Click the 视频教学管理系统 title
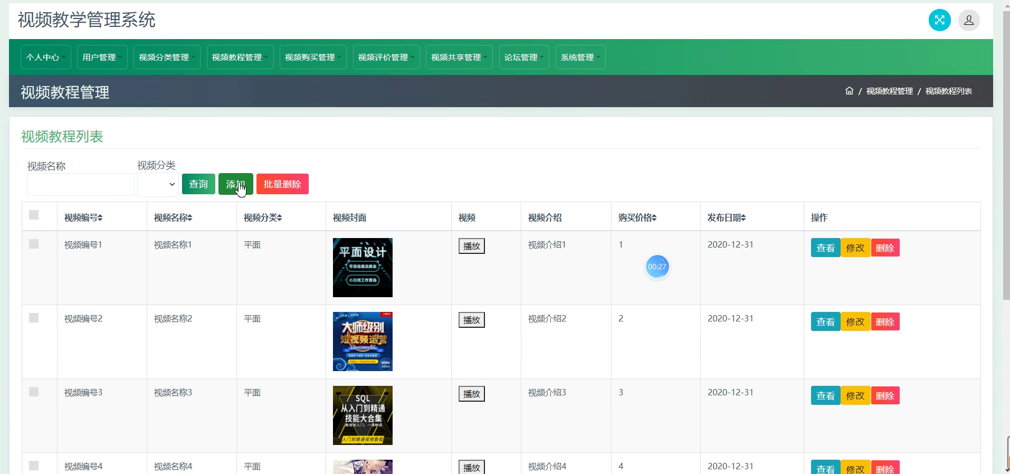 pos(87,20)
